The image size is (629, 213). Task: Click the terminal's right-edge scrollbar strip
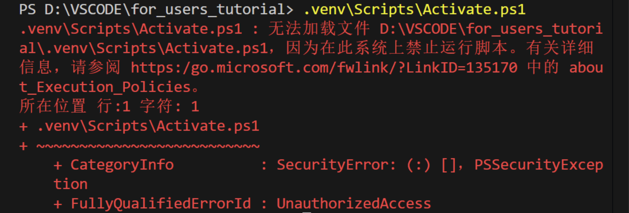coord(620,107)
